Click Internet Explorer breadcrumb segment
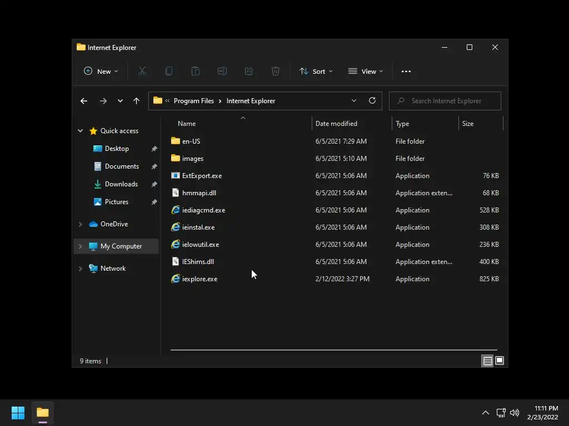569x426 pixels. tap(251, 101)
